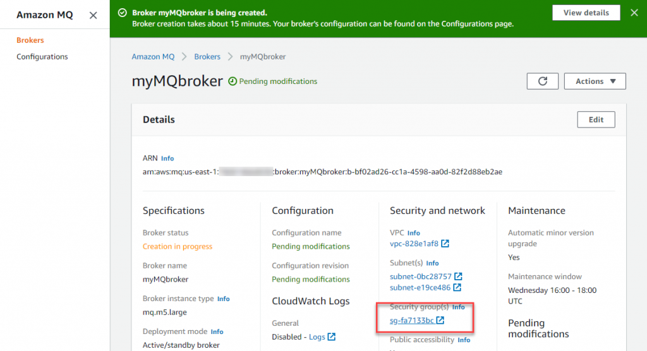Click myMQbroker in the breadcrumb
647x351 pixels.
pyautogui.click(x=263, y=57)
